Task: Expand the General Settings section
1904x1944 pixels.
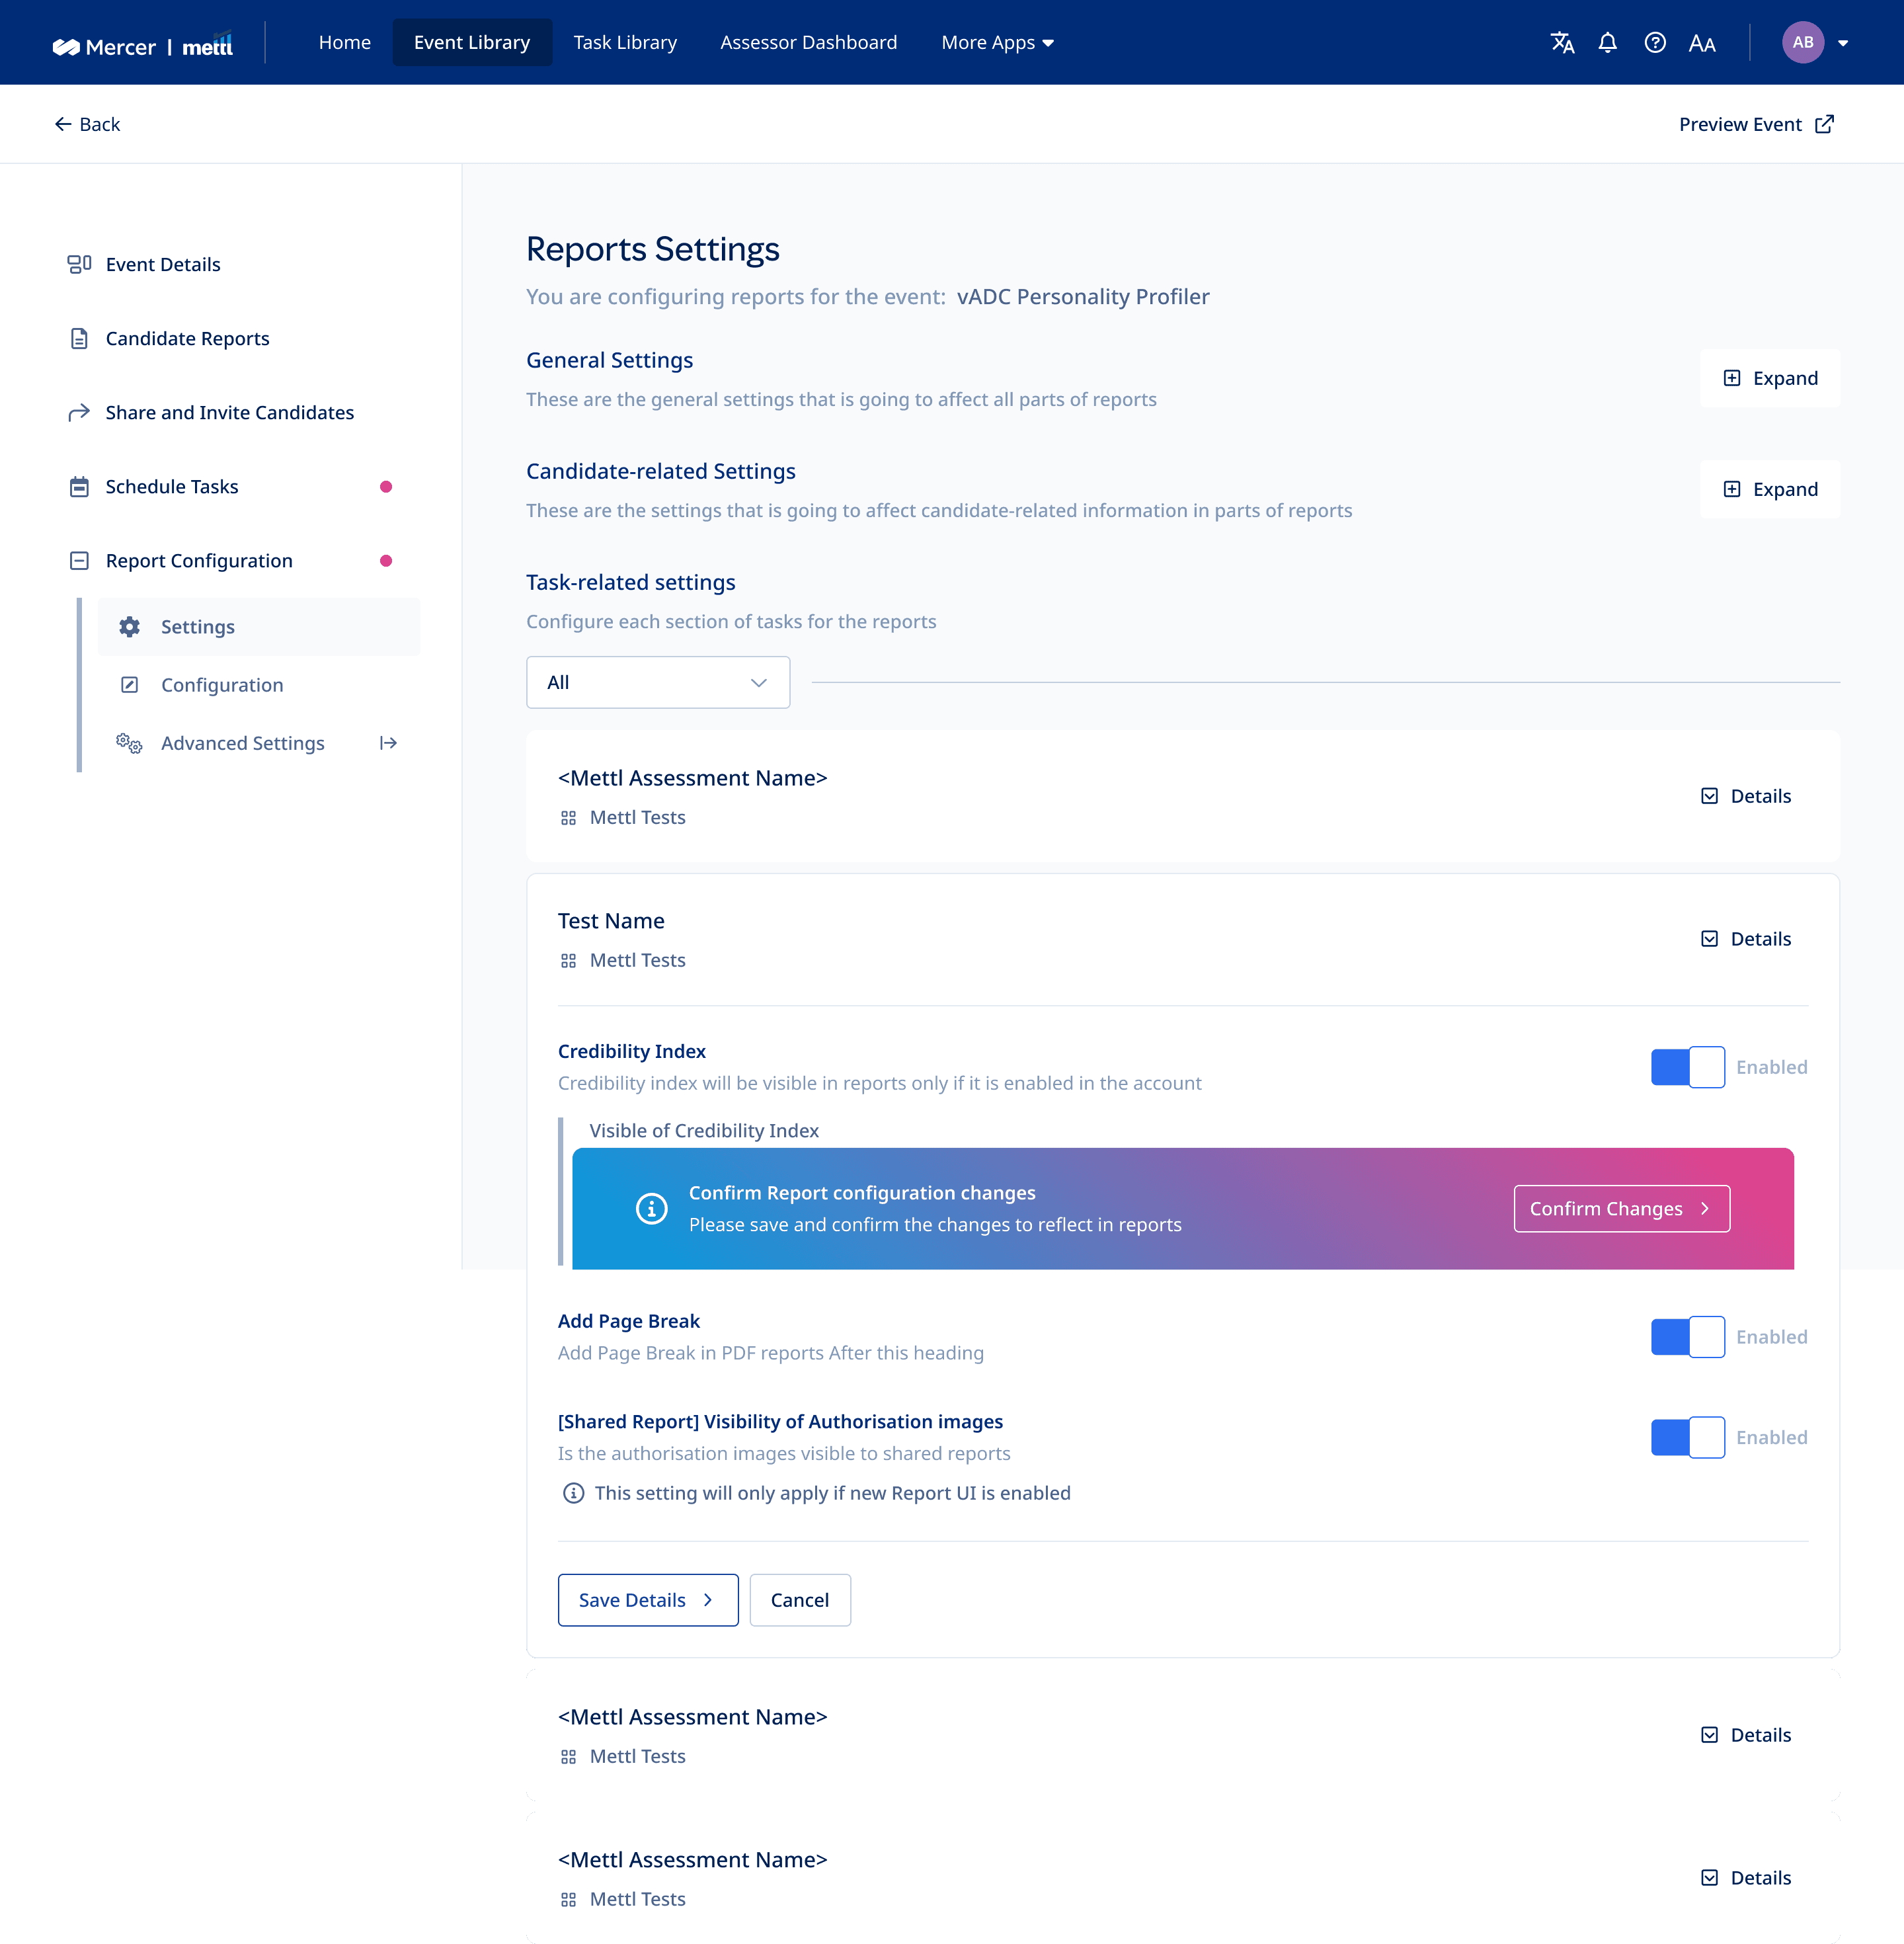Action: point(1769,378)
